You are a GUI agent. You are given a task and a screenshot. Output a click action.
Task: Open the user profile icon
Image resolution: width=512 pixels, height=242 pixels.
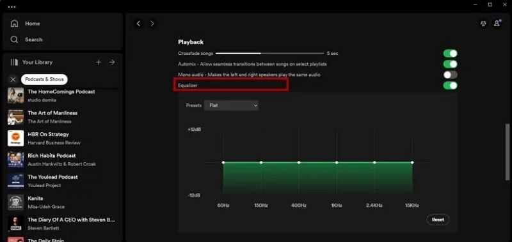point(497,24)
